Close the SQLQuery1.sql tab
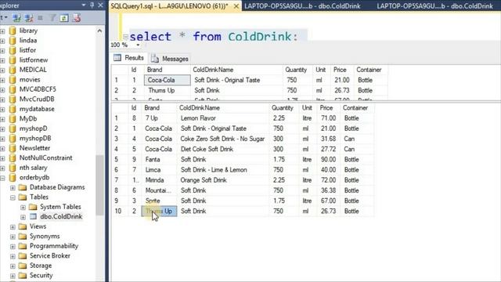The height and width of the screenshot is (282, 501). (236, 6)
